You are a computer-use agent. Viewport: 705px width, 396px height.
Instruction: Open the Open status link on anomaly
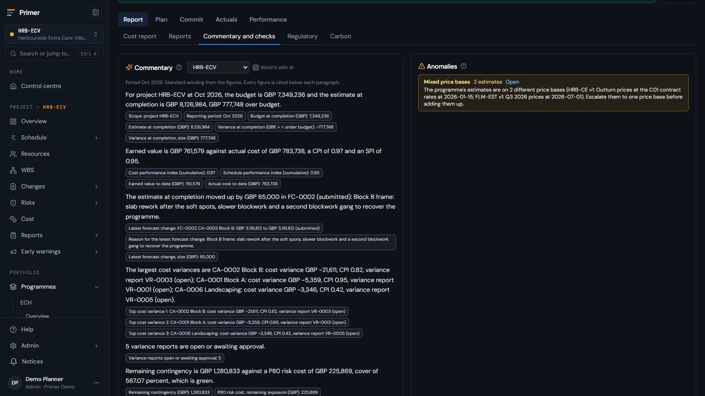click(512, 82)
